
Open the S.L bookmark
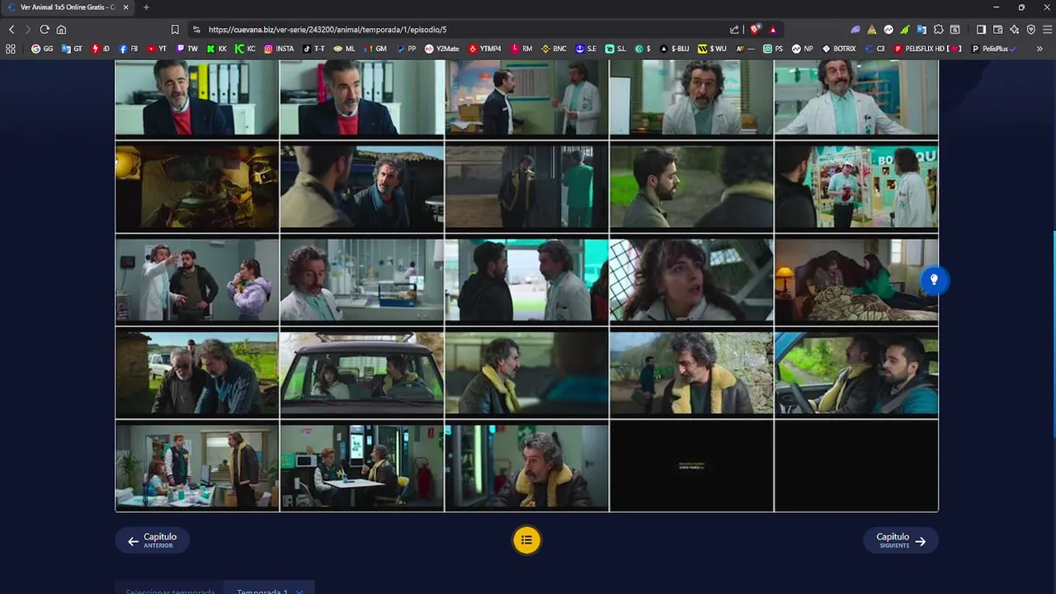tap(615, 49)
